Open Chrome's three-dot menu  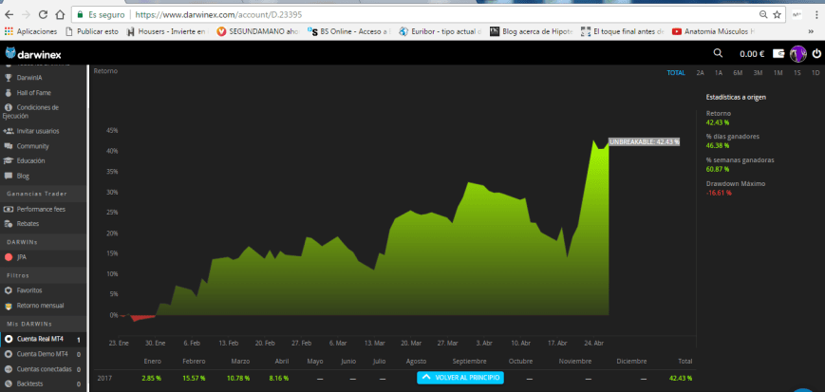pyautogui.click(x=816, y=15)
